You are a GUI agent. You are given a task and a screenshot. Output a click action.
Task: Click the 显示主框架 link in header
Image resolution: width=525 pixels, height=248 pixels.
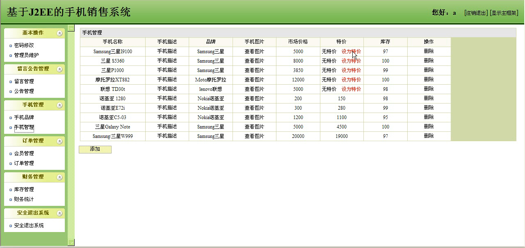pos(504,13)
